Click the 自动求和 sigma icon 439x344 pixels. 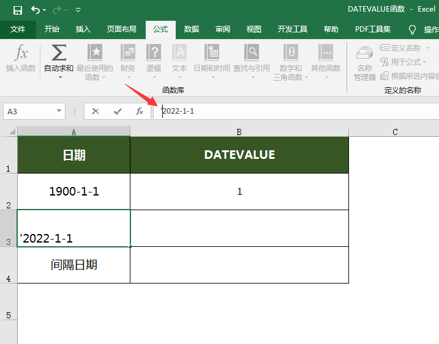[59, 53]
